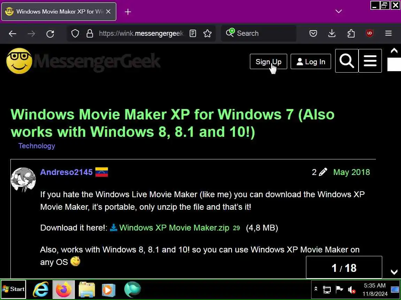The width and height of the screenshot is (401, 300).
Task: Click the Firefox taskbar icon
Action: (64, 289)
